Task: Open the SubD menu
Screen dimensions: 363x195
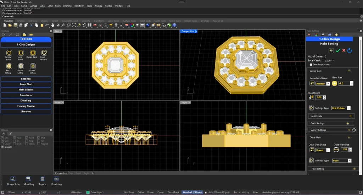Action: tap(43, 6)
